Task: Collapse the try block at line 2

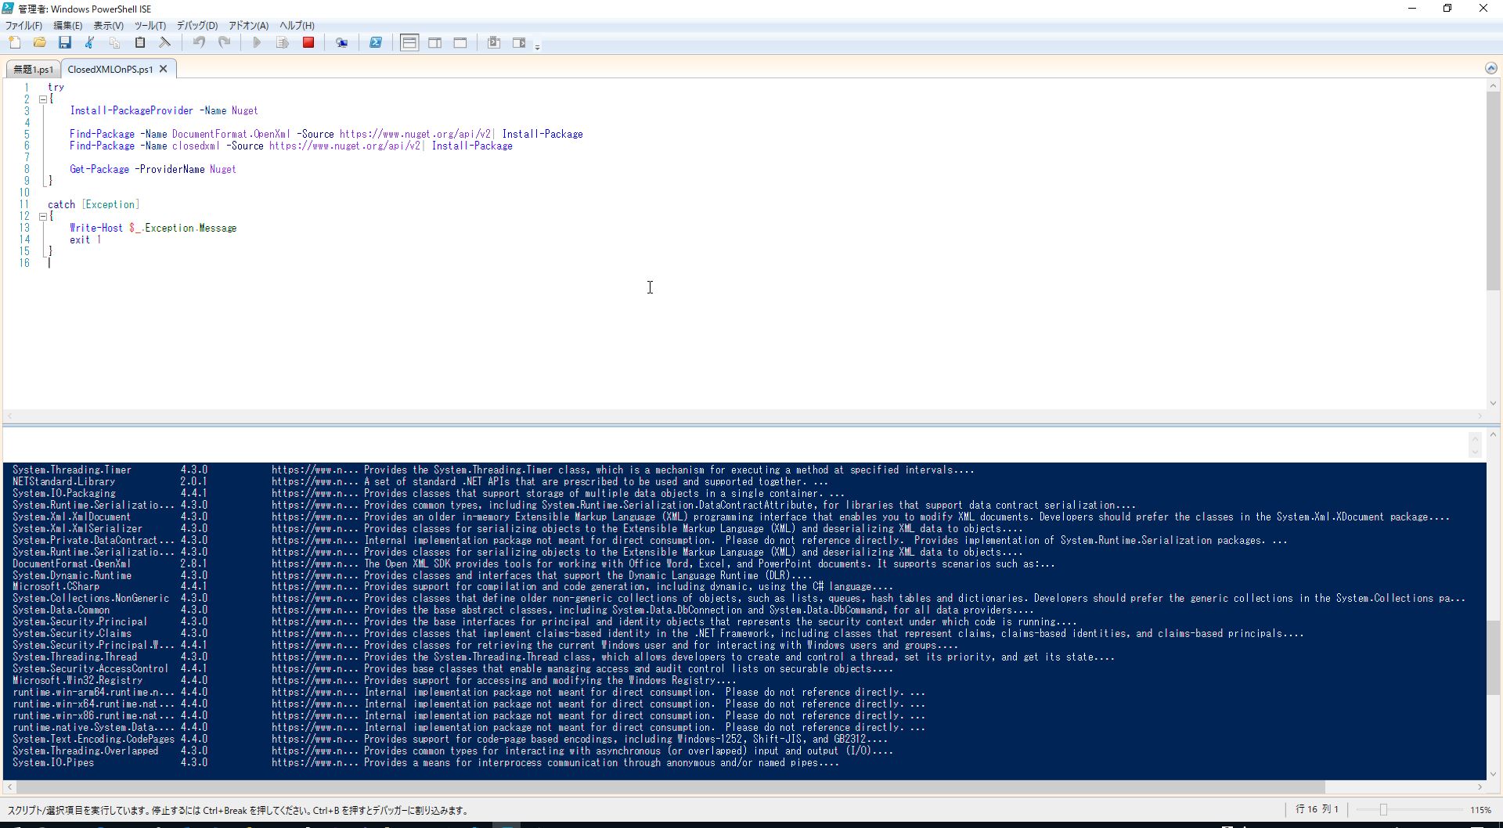Action: (x=43, y=99)
